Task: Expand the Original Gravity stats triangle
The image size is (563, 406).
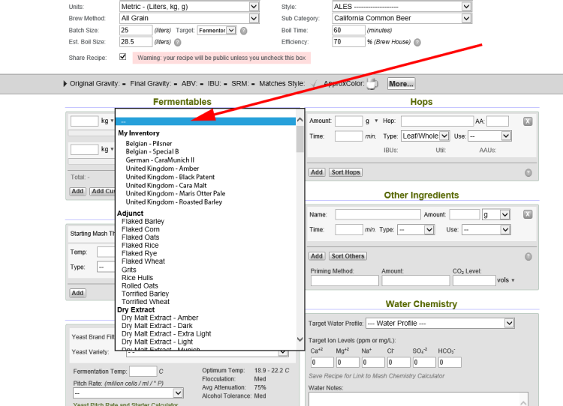Action: tap(65, 84)
